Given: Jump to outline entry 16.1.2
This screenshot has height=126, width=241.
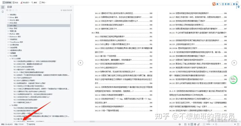Looking at the screenshot, I should click(28, 64).
